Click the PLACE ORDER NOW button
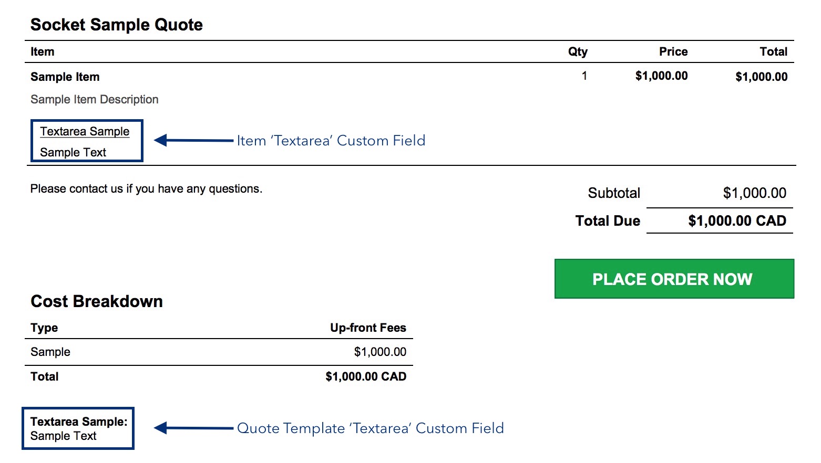Image resolution: width=821 pixels, height=463 pixels. point(674,279)
